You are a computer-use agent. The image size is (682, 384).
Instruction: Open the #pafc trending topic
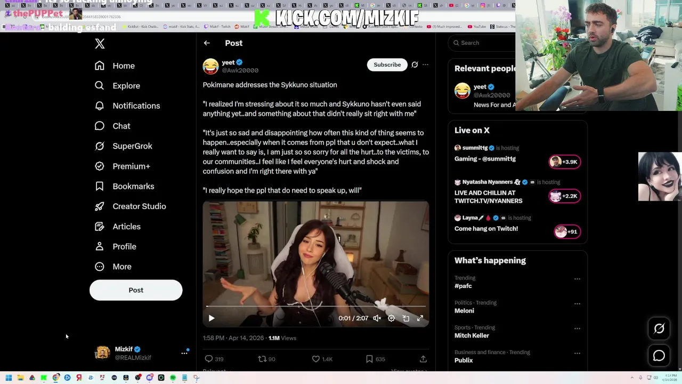point(463,286)
